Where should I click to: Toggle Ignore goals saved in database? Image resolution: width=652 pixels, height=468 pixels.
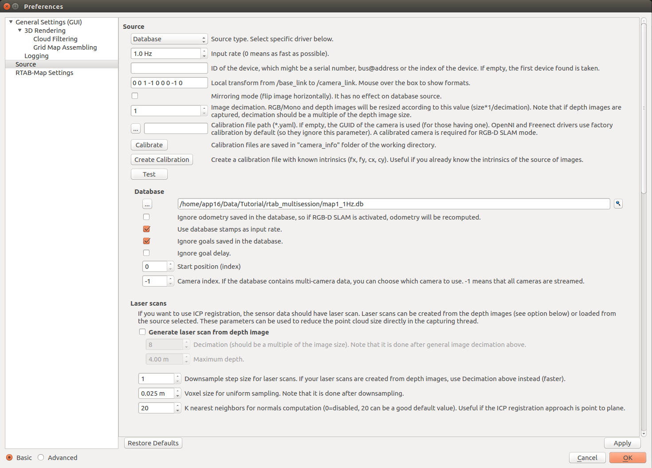(x=146, y=241)
